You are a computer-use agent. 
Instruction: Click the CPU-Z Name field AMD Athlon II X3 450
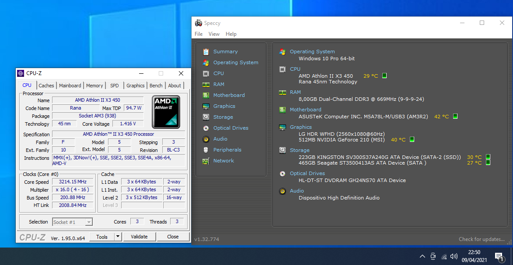click(x=98, y=100)
